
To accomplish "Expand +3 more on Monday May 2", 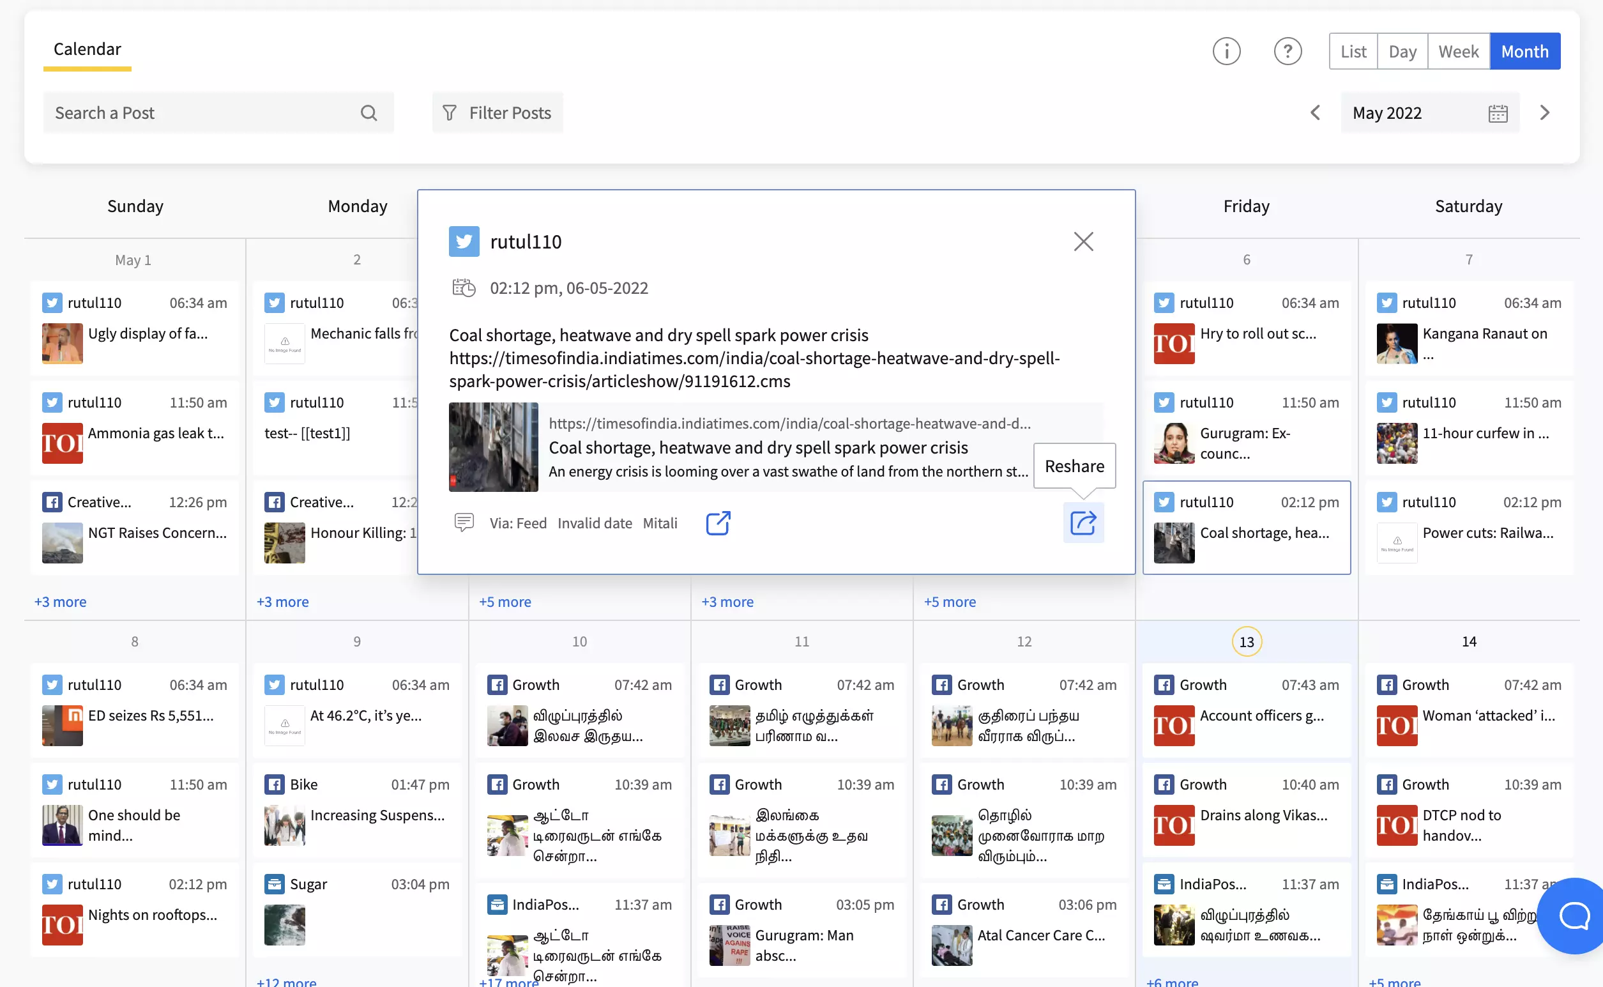I will pos(282,601).
